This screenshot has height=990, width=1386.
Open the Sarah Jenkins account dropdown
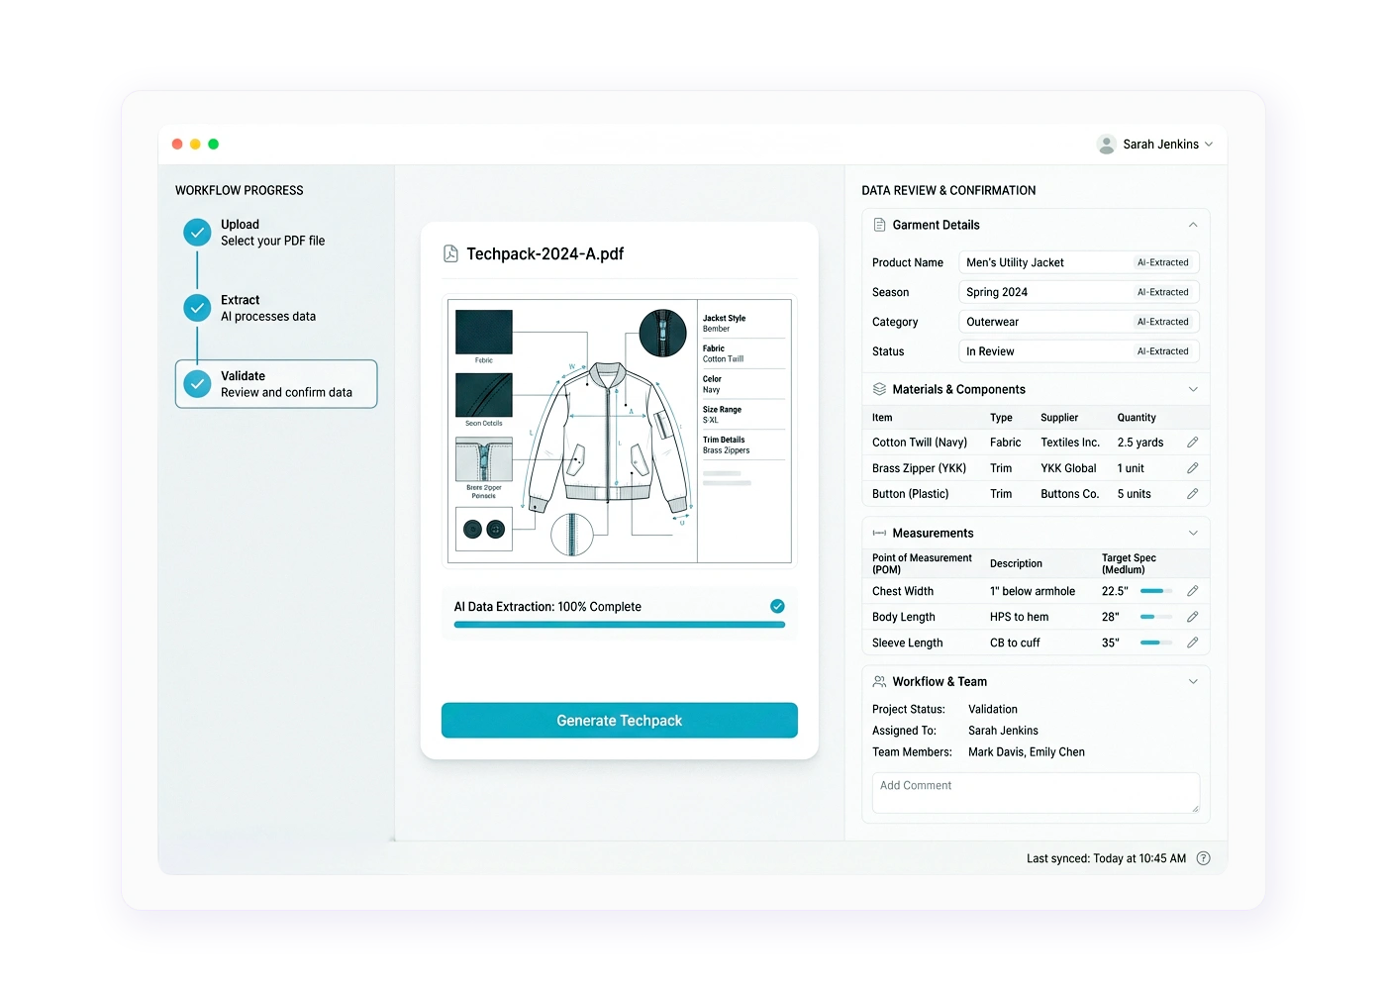1156,144
